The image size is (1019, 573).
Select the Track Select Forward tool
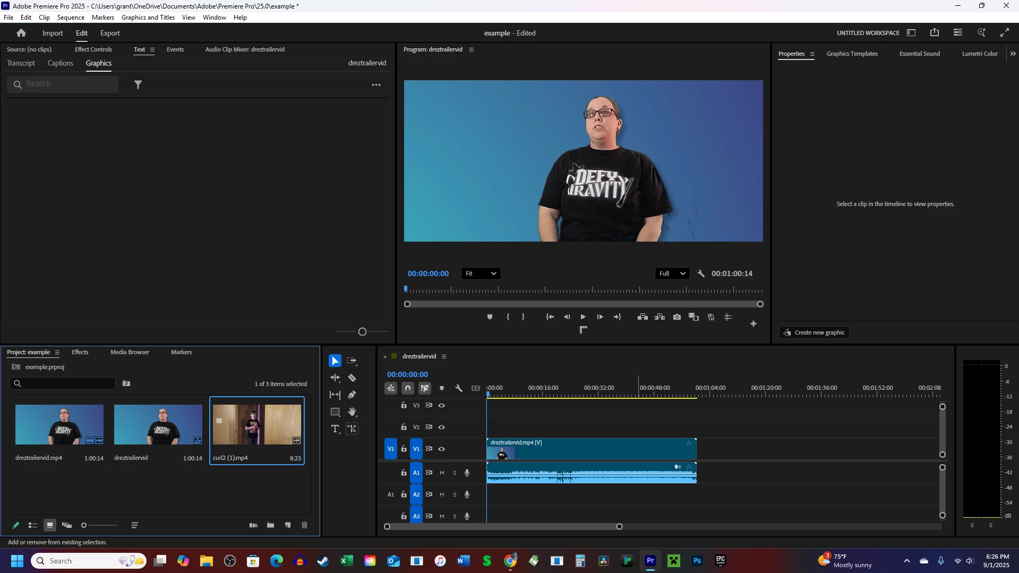click(x=352, y=361)
